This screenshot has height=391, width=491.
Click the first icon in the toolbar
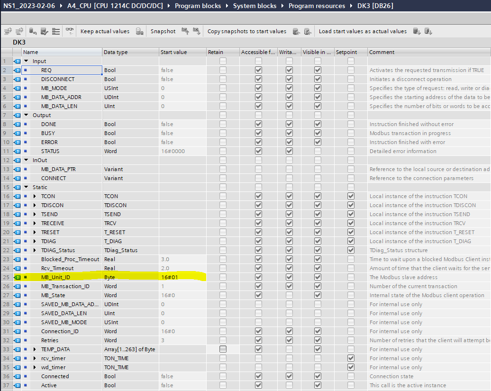tap(8, 31)
